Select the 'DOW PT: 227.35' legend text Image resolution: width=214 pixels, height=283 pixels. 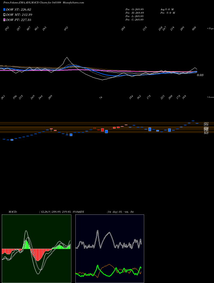tap(18, 20)
